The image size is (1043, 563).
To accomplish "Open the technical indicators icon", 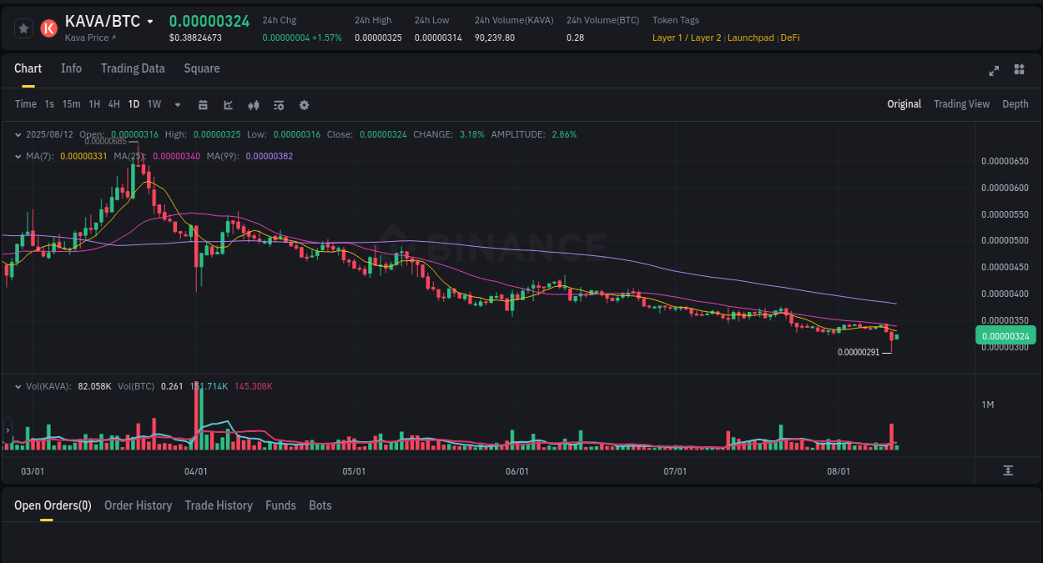I will click(278, 104).
